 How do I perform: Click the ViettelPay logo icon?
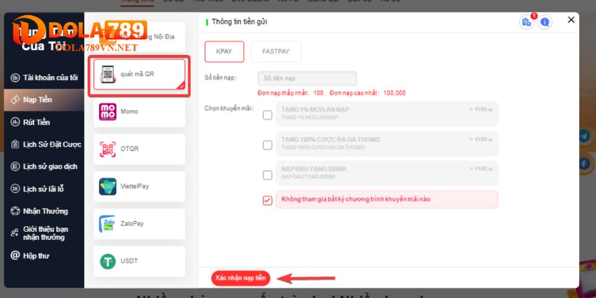click(107, 187)
